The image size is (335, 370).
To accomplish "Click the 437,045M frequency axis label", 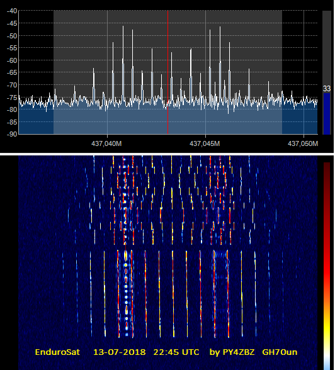I will [205, 143].
